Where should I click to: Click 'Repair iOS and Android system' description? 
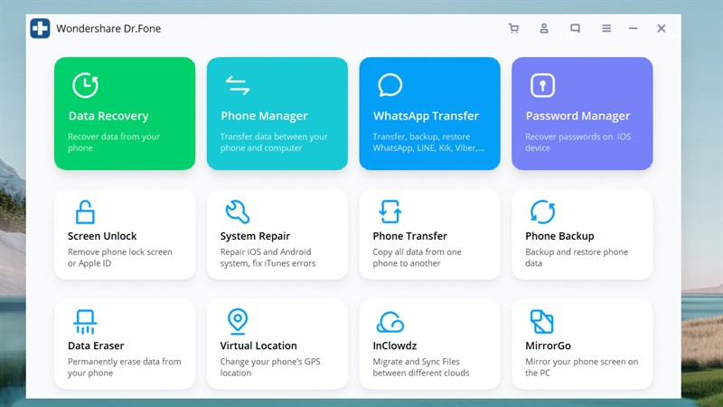pyautogui.click(x=268, y=258)
